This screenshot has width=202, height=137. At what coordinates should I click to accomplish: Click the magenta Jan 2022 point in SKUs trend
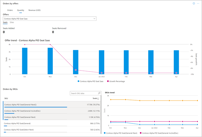tap(154, 121)
